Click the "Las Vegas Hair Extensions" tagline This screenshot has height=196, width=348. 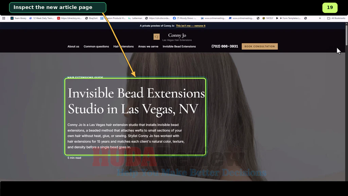tap(177, 40)
